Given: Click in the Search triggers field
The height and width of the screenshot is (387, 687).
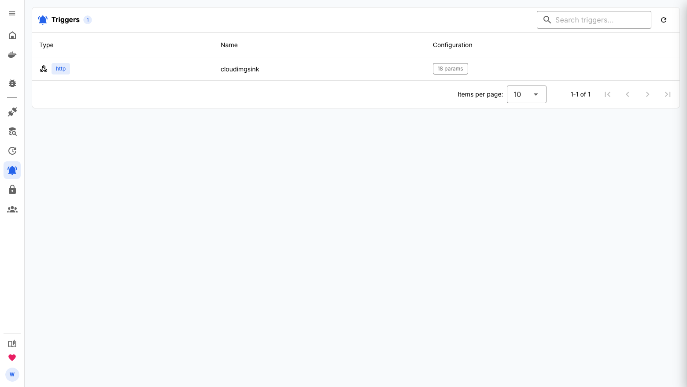Looking at the screenshot, I should tap(594, 20).
